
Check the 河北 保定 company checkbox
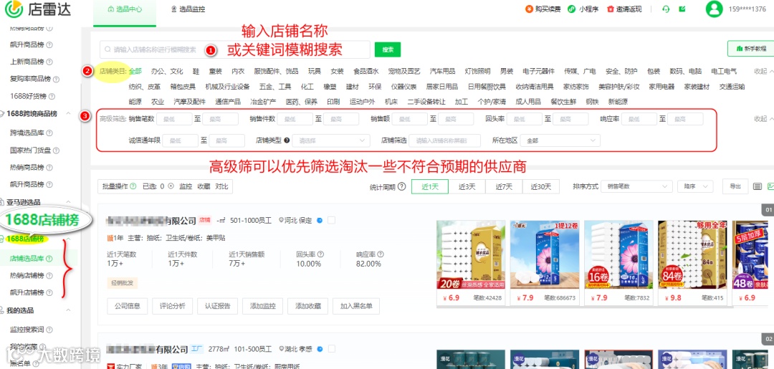tap(331, 220)
